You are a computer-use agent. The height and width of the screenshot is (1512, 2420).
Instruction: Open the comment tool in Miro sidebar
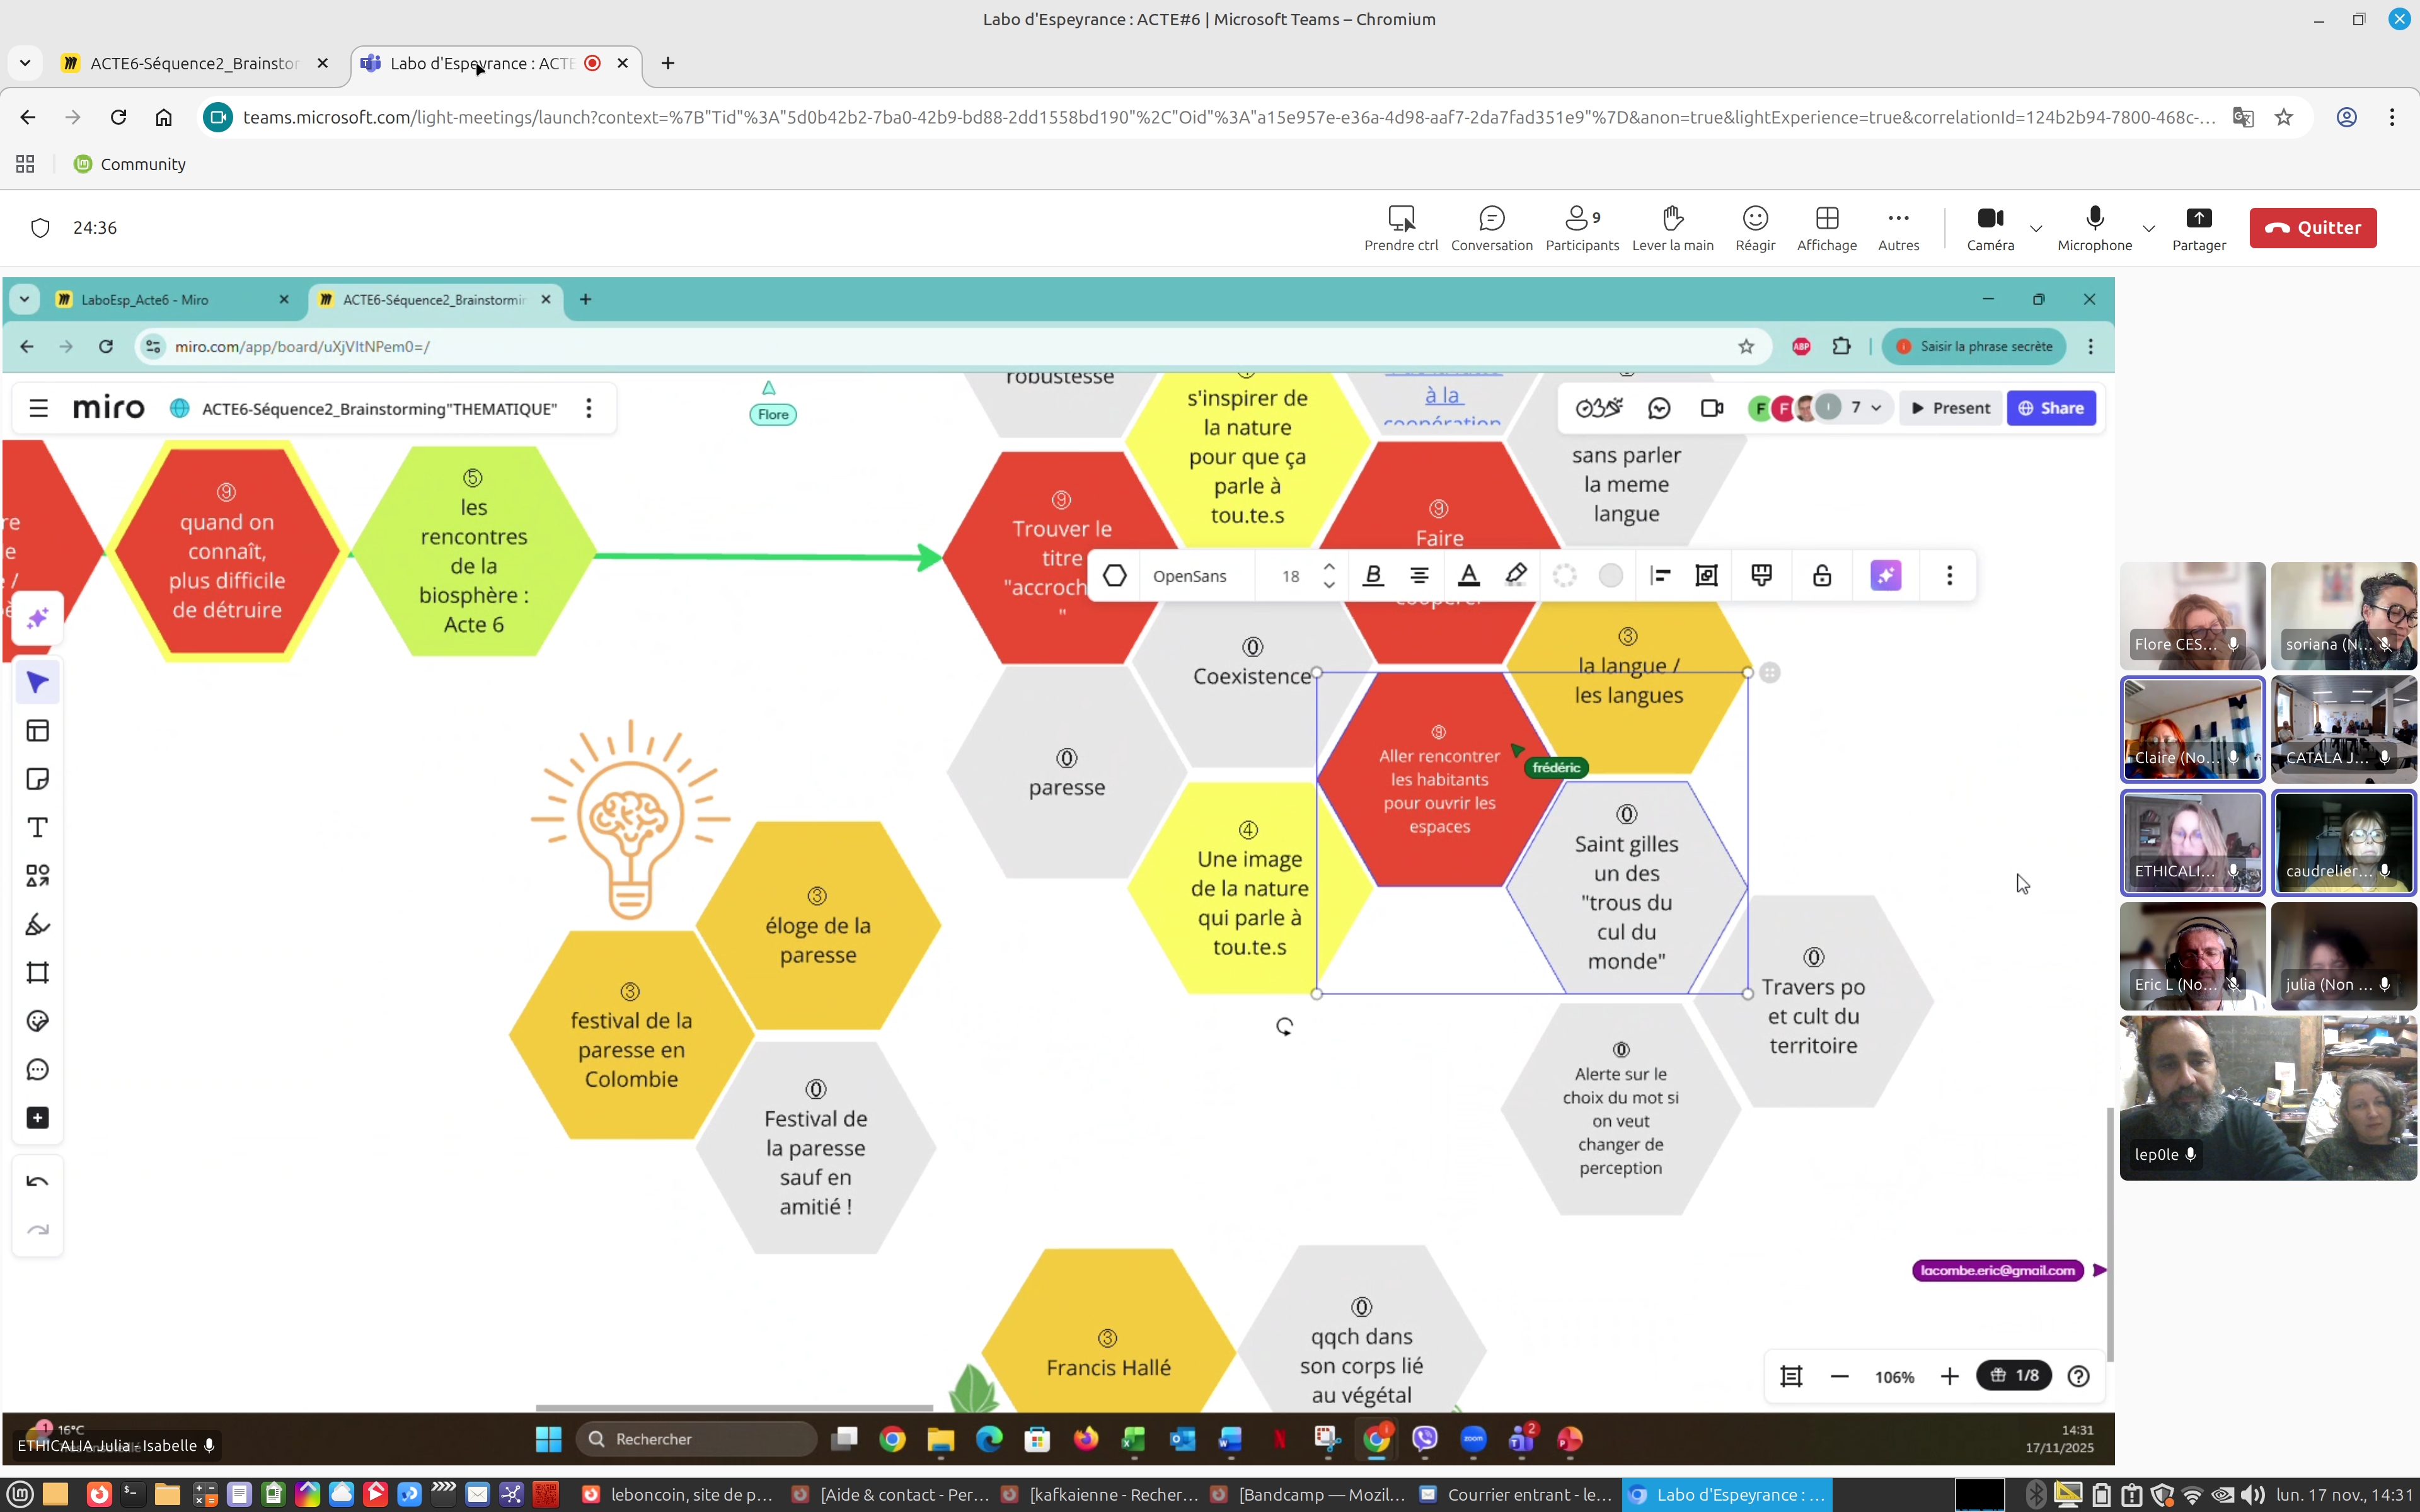click(x=37, y=1069)
